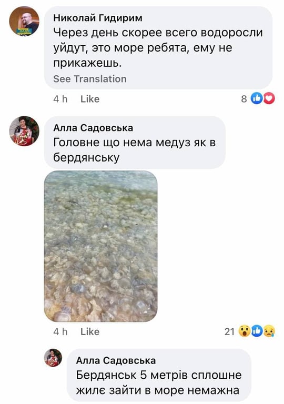Click sad crying emoji reaction on jellyfish comment

[x=269, y=331]
